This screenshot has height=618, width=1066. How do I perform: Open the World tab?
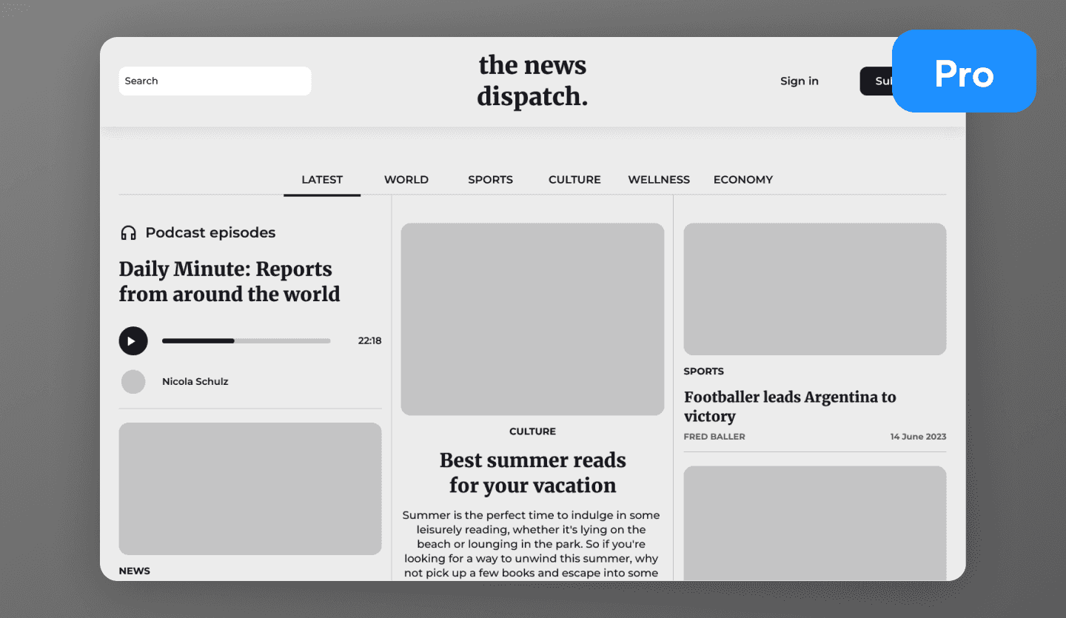406,180
